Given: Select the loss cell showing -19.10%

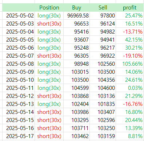Looking at the screenshot, I should click(130, 56).
